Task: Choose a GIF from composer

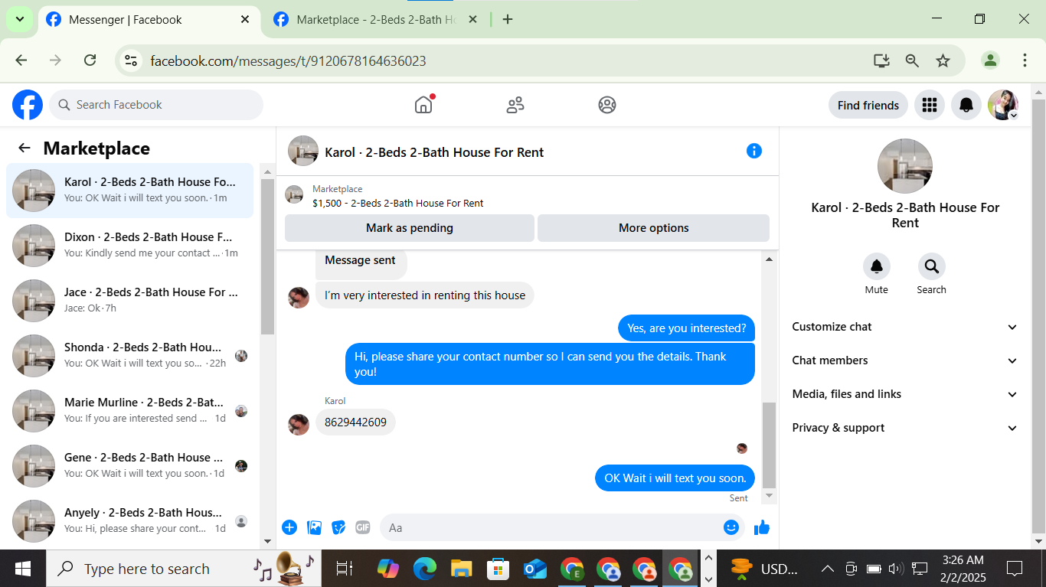Action: tap(363, 527)
